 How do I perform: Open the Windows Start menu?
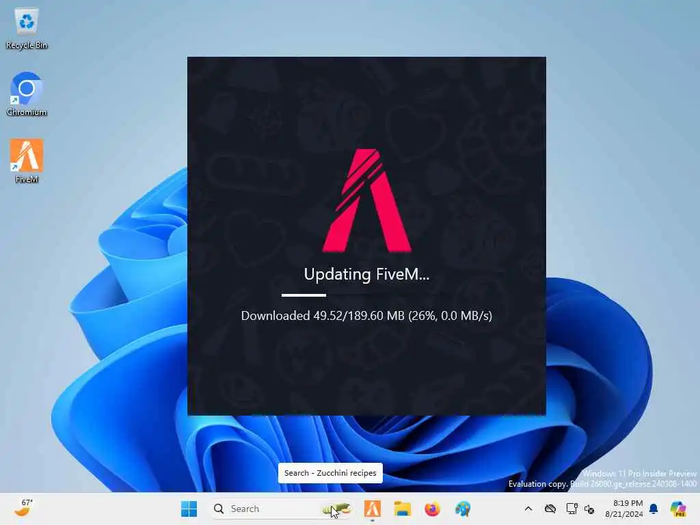[189, 509]
